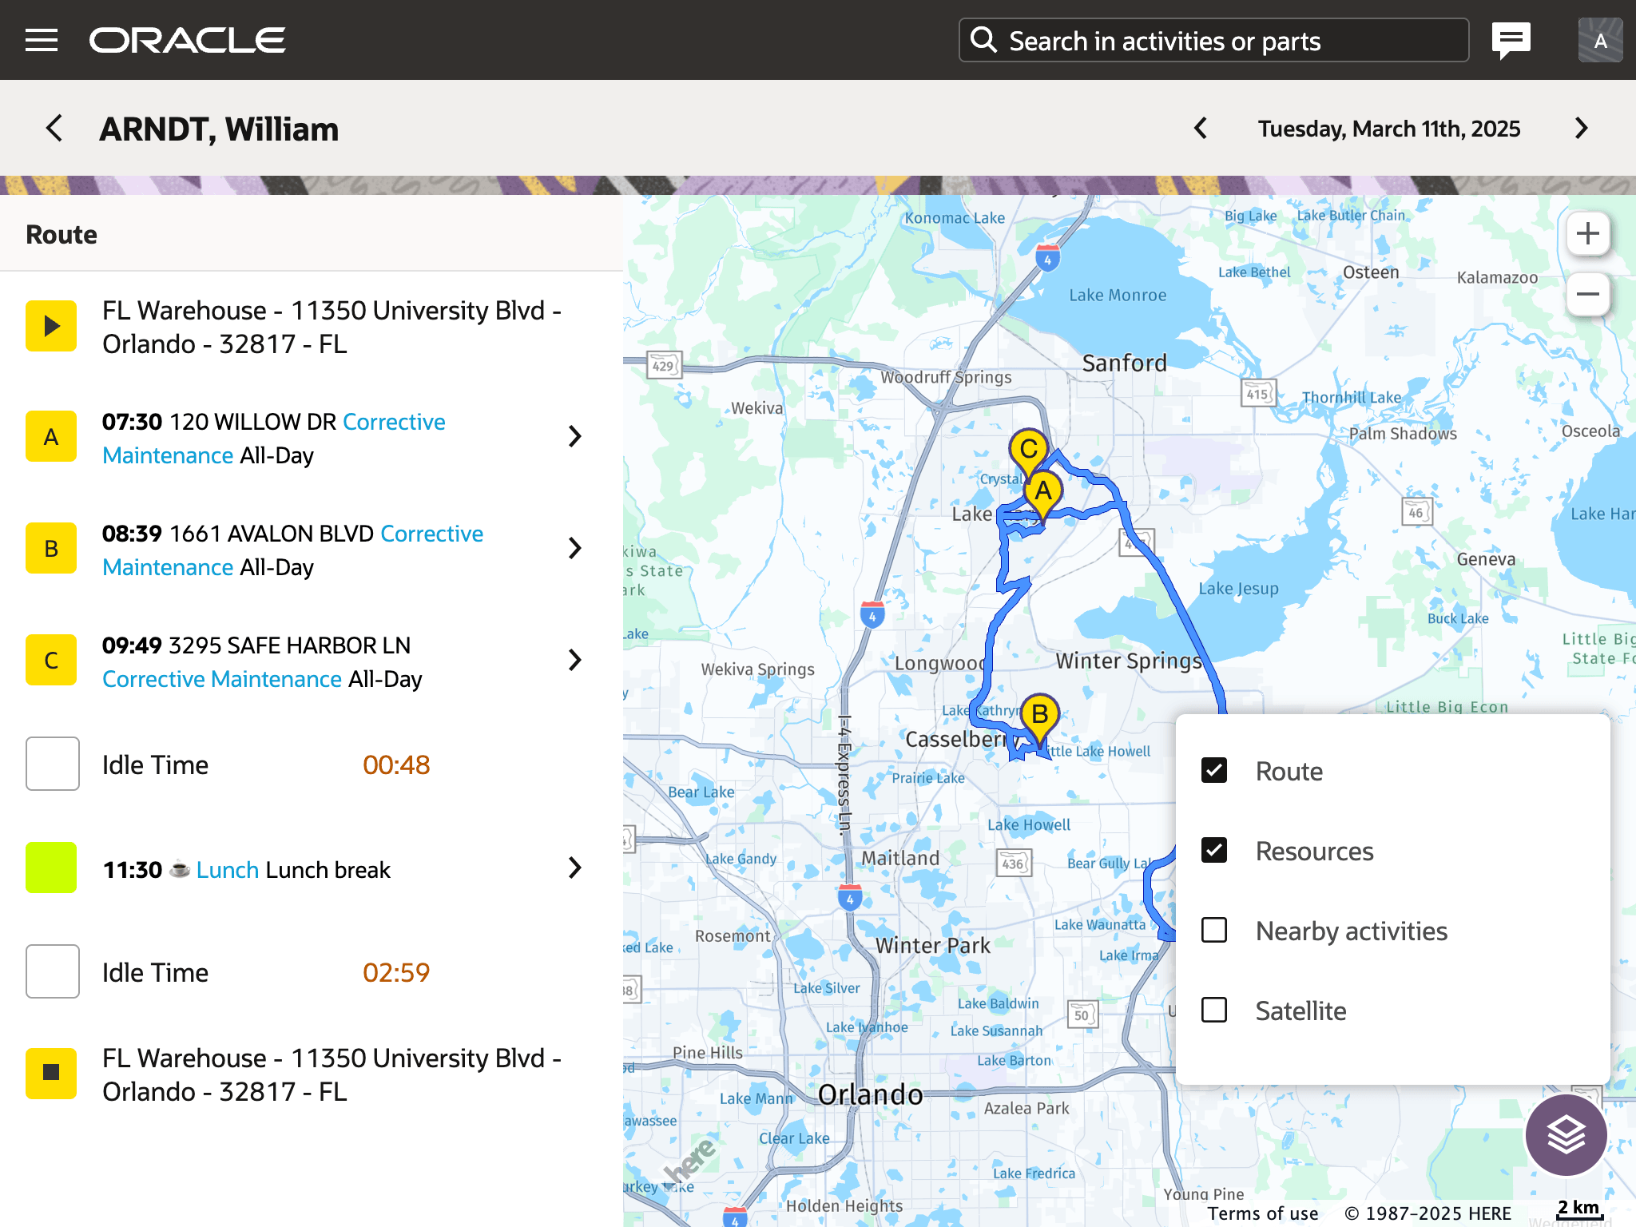Go to next day after March 11th
The image size is (1636, 1227).
[x=1581, y=129]
